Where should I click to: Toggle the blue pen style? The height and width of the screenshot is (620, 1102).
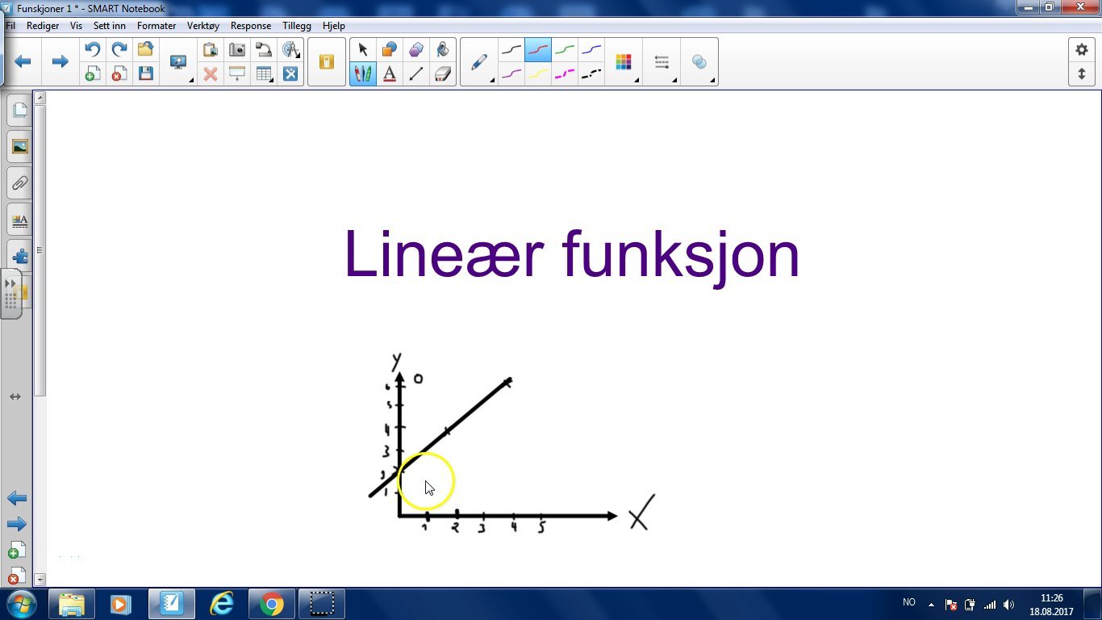point(591,50)
